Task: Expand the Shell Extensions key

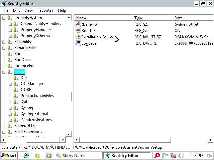Action: [4, 132]
